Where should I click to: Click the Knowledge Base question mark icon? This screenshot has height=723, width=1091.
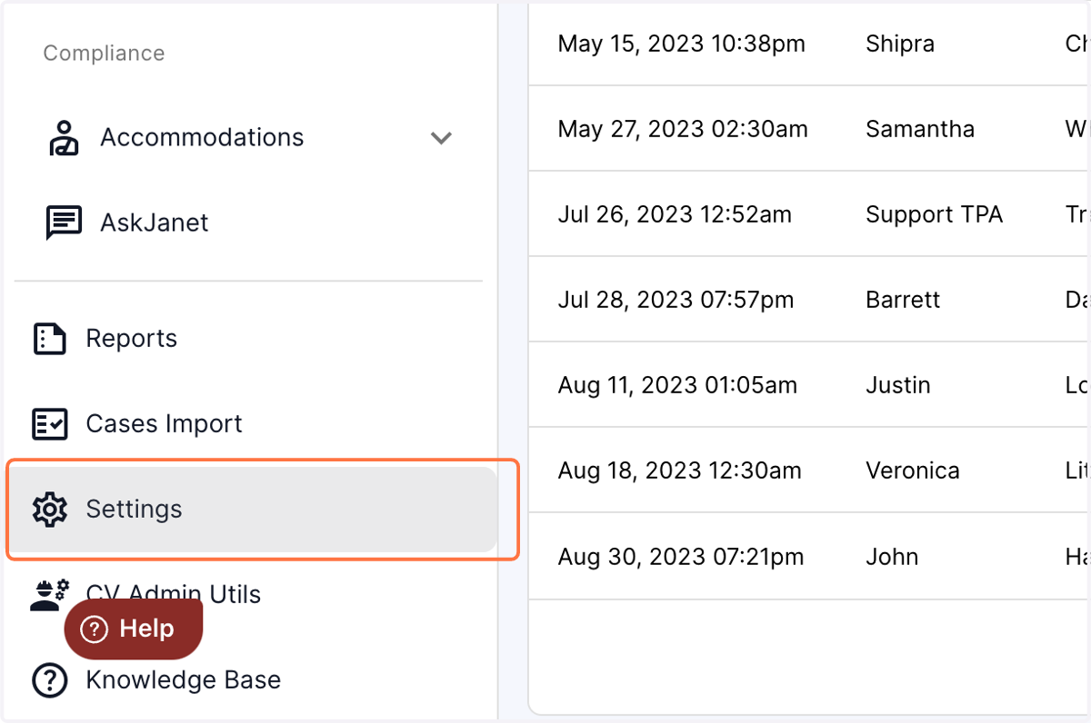(x=49, y=680)
